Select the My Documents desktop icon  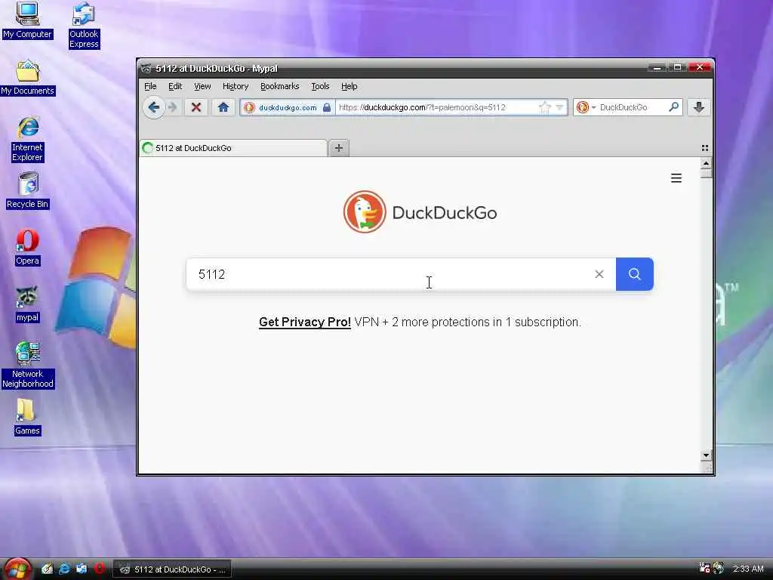click(28, 78)
